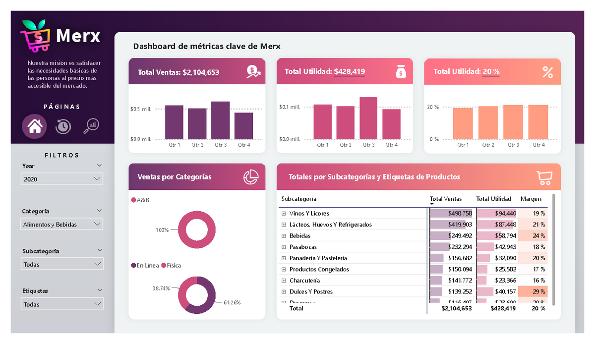The image size is (595, 344).
Task: Select the Home page navigation icon
Action: (x=34, y=126)
